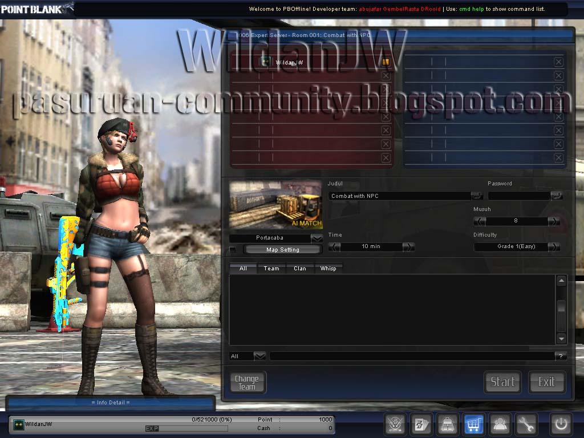The image size is (584, 438).
Task: Open the shopping cart shop icon
Action: coord(473,424)
